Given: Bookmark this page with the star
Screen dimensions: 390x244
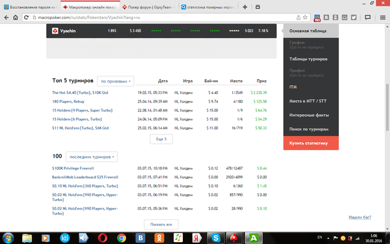Looking at the screenshot, I should click(305, 17).
